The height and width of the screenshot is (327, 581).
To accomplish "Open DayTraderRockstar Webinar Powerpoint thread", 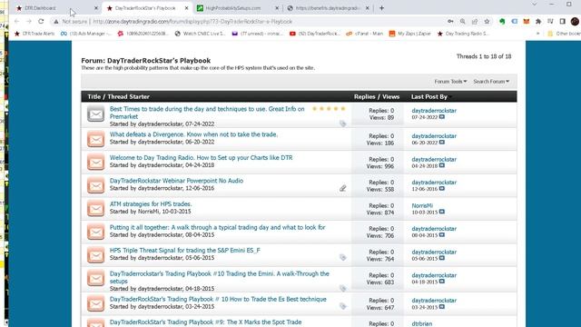I will pyautogui.click(x=176, y=181).
